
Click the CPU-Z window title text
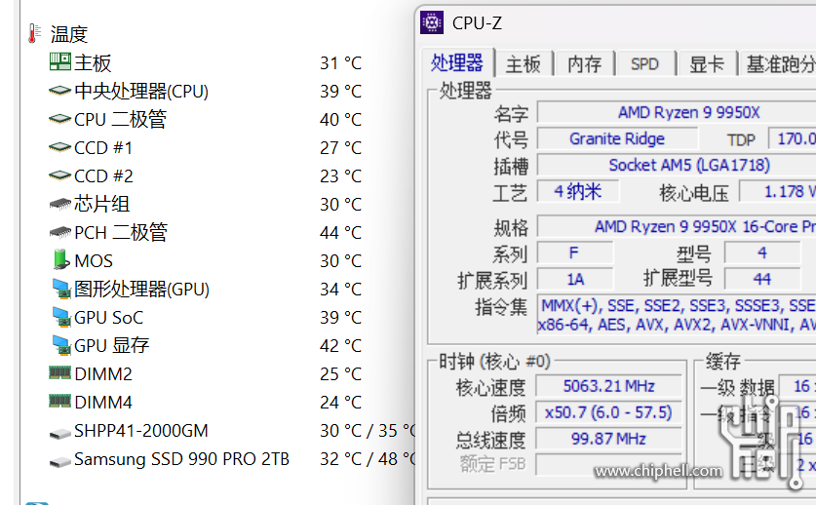coord(477,22)
